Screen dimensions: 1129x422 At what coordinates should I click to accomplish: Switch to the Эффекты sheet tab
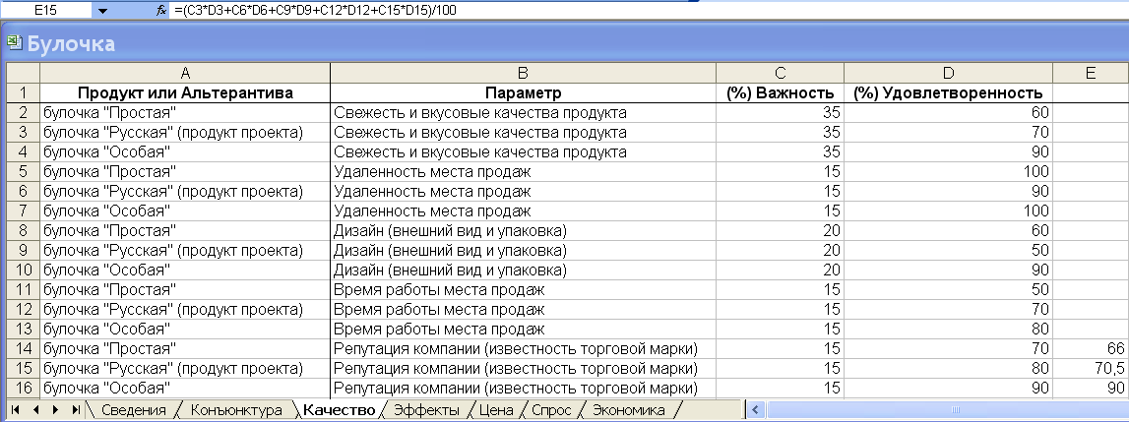(424, 410)
